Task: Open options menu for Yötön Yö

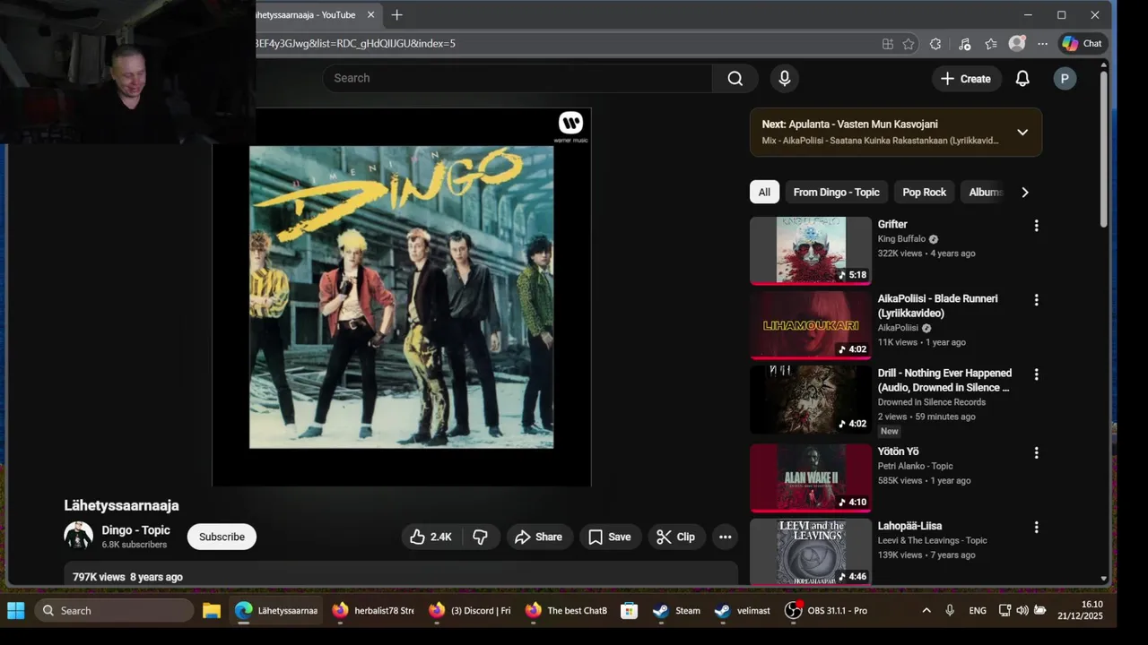Action: [1036, 453]
